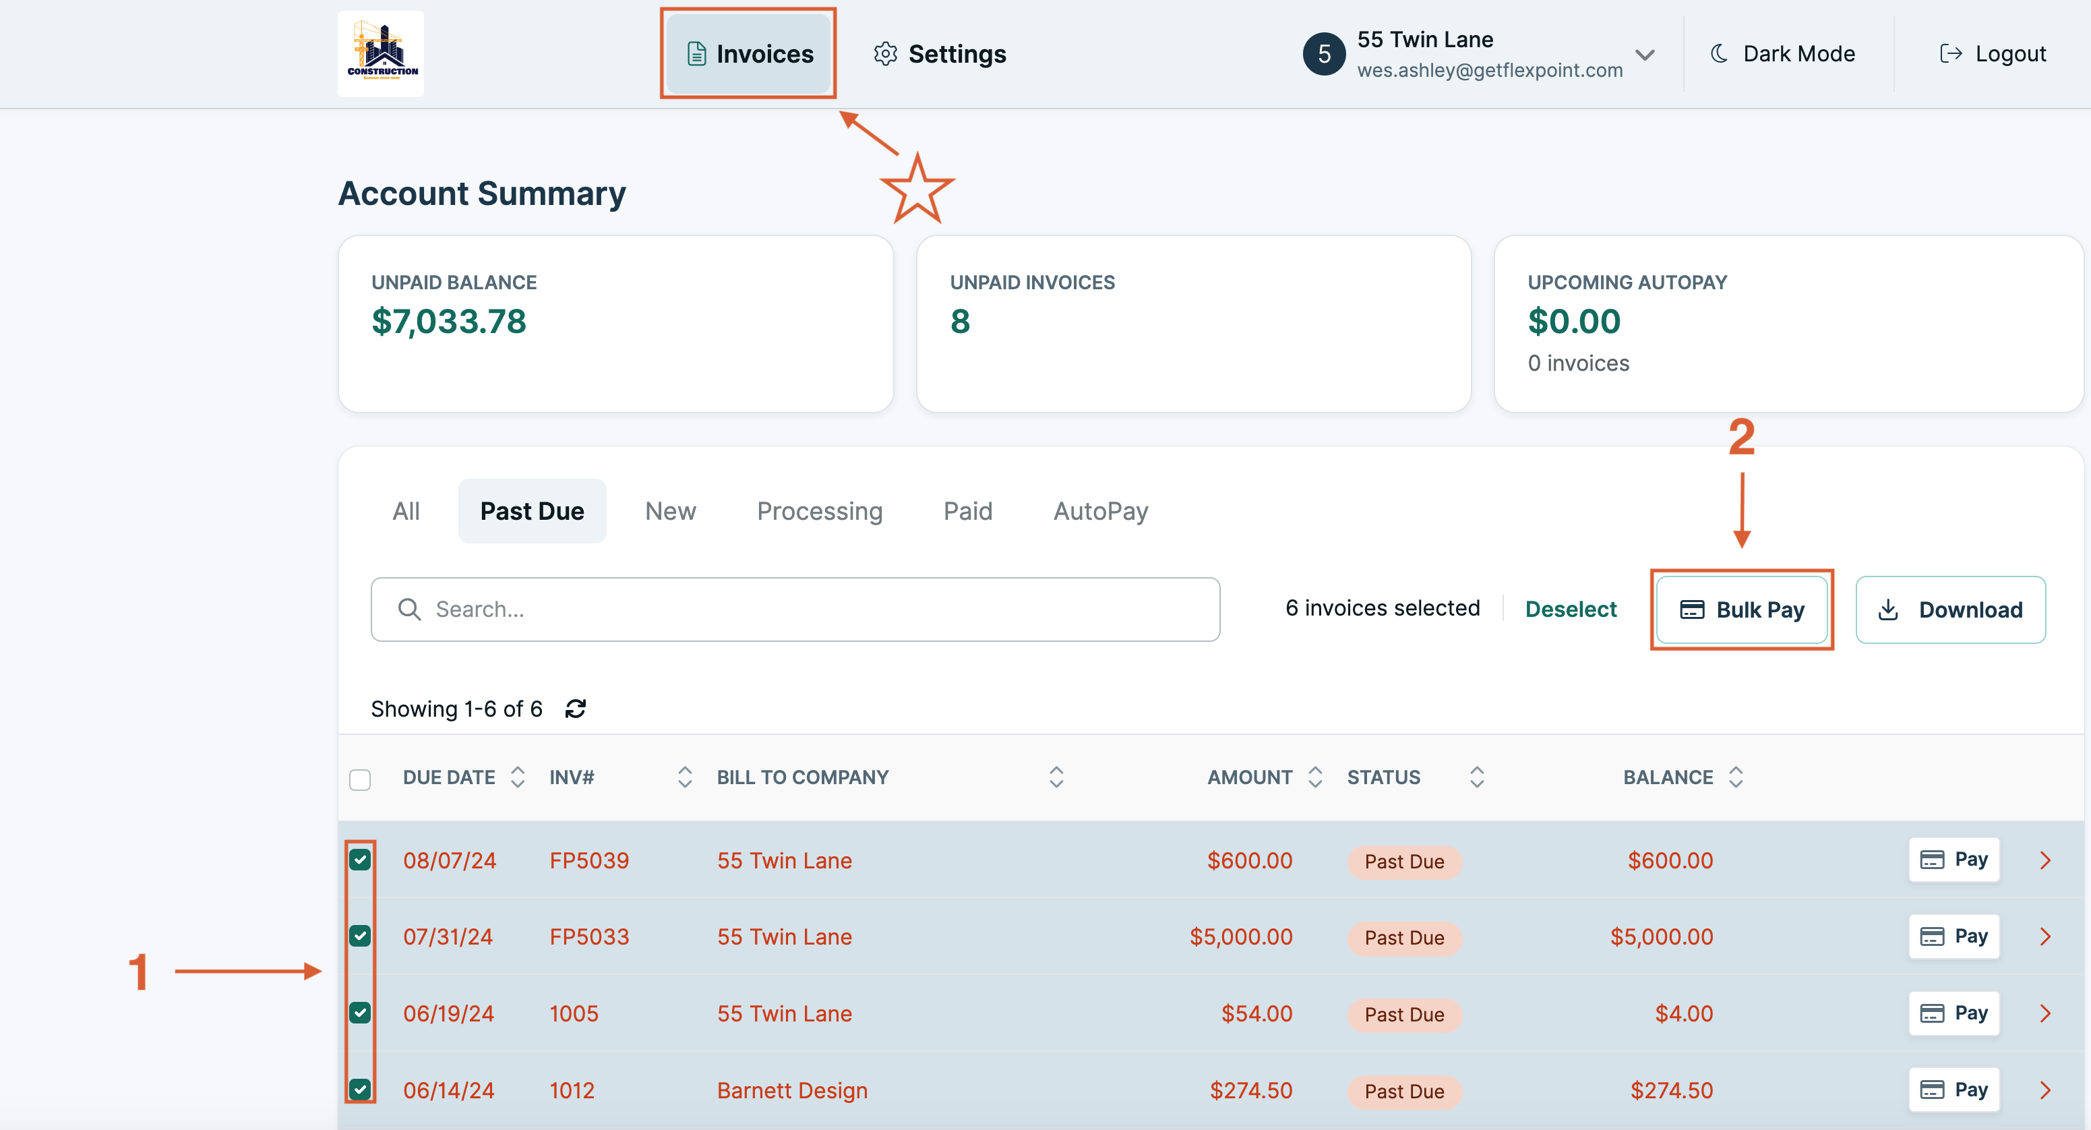The height and width of the screenshot is (1130, 2091).
Task: Pay Barnett Design invoice 1012
Action: point(1953,1090)
